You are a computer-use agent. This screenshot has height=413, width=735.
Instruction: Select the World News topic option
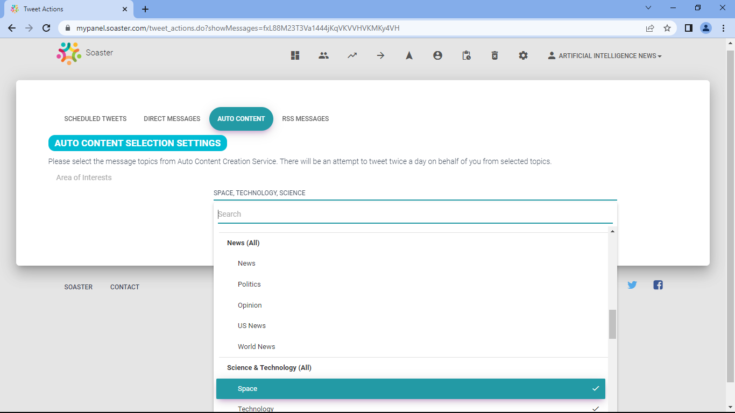click(x=411, y=346)
